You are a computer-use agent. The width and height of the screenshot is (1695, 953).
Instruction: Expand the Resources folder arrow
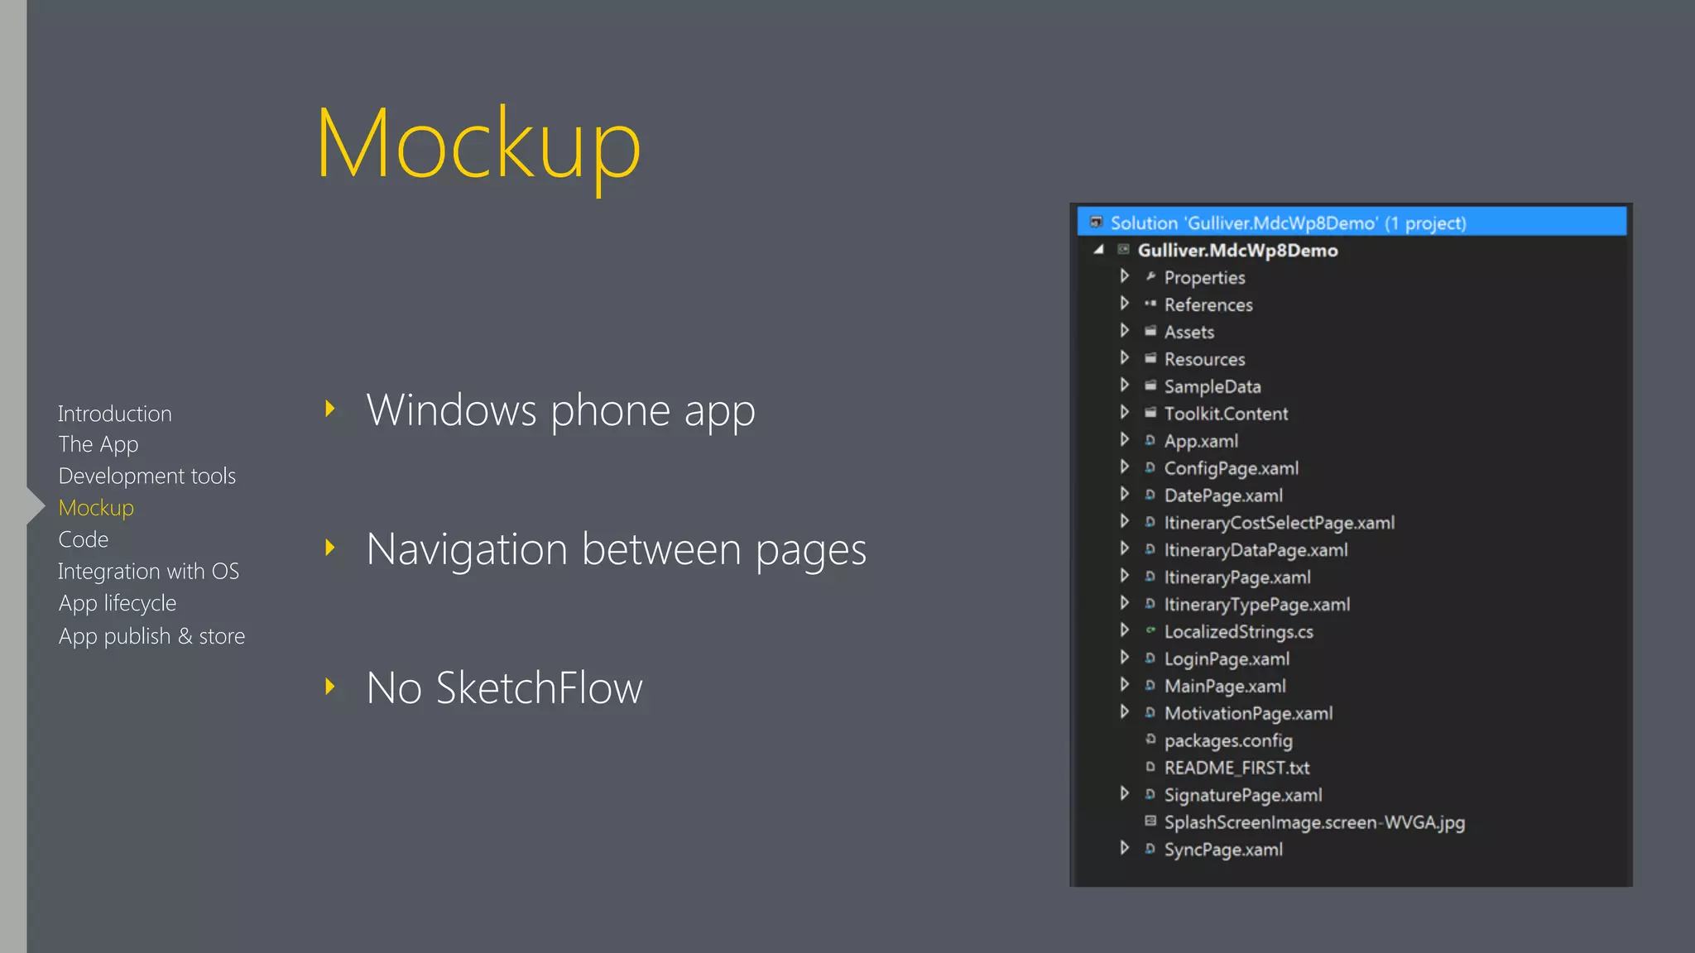1124,357
